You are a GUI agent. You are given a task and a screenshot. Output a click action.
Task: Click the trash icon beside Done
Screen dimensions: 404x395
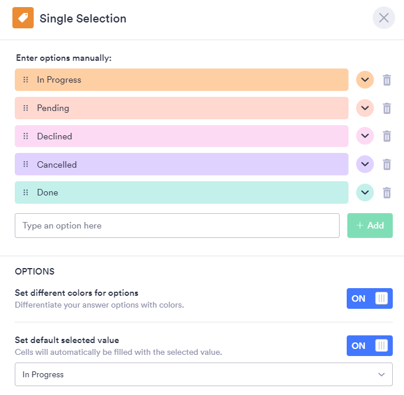(x=387, y=192)
